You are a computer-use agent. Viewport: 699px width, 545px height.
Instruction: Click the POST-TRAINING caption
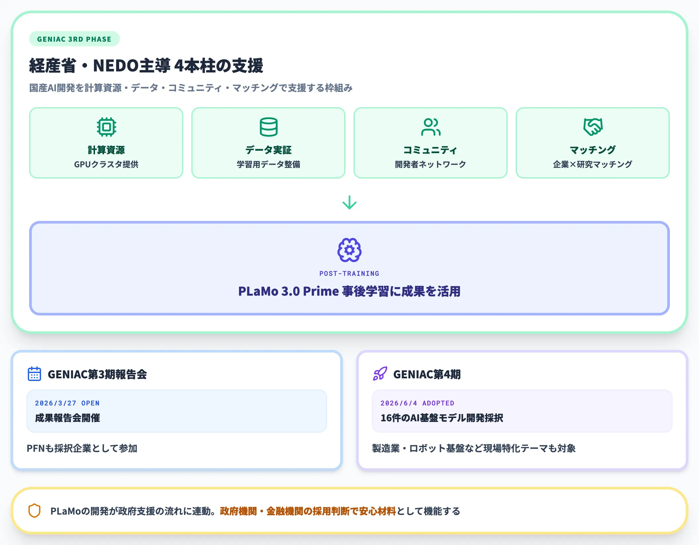coord(349,273)
